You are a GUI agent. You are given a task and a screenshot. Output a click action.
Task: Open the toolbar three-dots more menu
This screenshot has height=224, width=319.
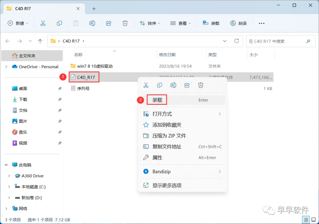point(261,23)
